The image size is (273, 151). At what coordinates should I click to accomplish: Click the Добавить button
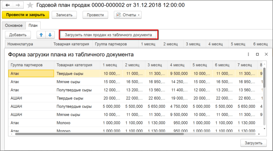click(x=18, y=35)
